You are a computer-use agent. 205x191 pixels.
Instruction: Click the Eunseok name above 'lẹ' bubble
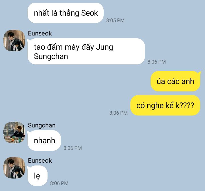(40, 161)
